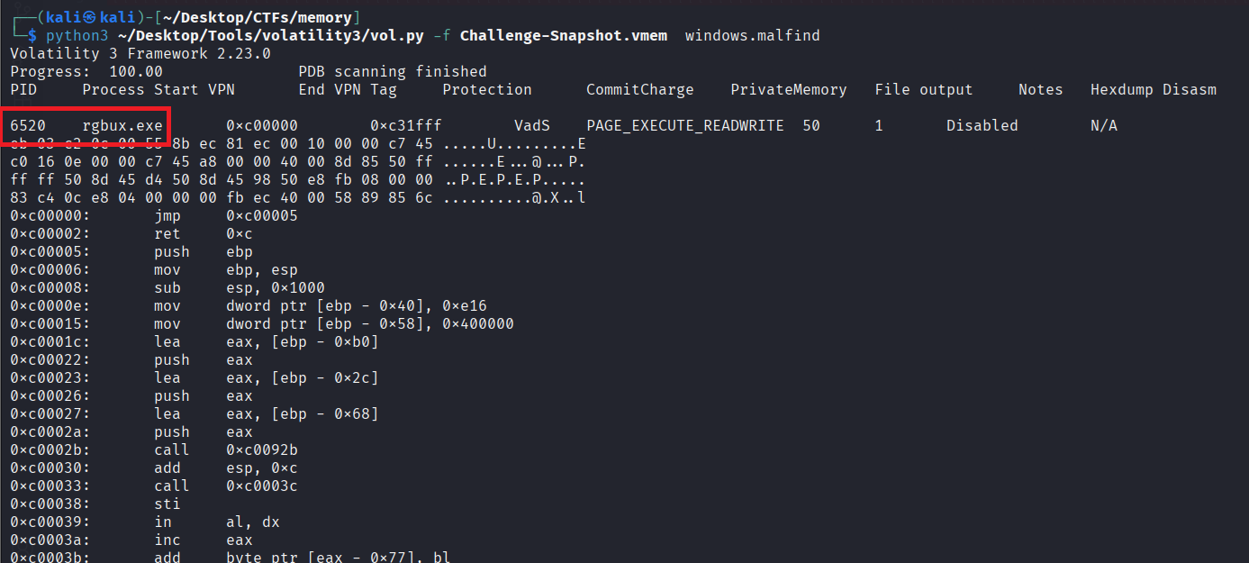Click the PDB scanning finished message
Screen dimensions: 1249x563
pos(393,72)
